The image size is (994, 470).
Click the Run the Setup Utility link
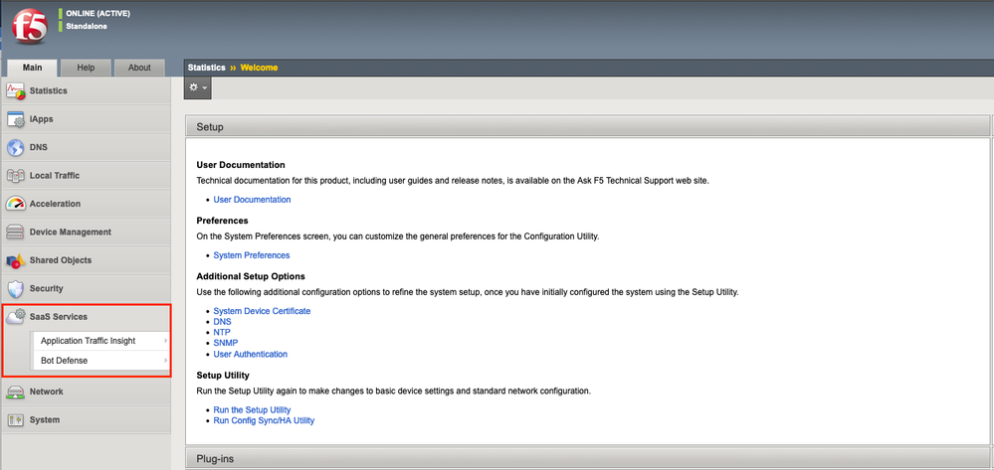(x=252, y=409)
